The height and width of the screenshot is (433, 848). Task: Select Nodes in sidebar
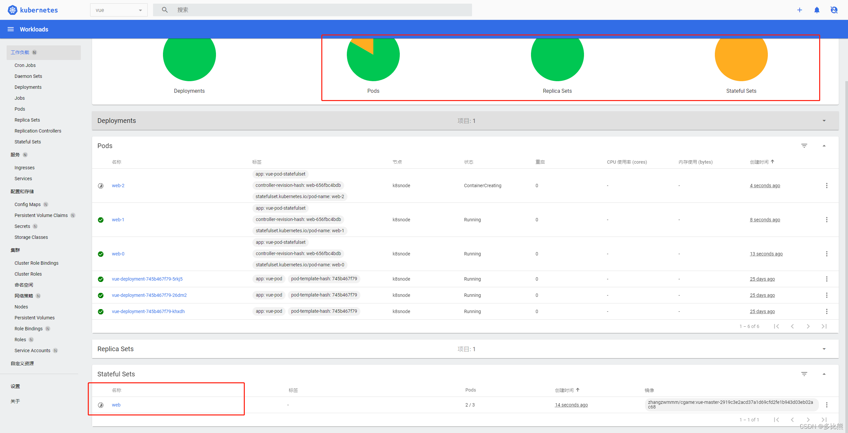[21, 307]
